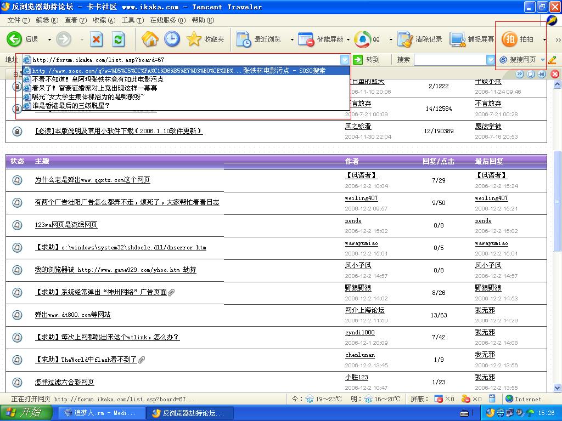Collapse the address bar dropdown arrow
562x421 pixels.
tap(344, 60)
